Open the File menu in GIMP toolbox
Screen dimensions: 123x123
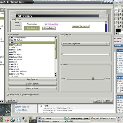pyautogui.click(x=117, y=6)
